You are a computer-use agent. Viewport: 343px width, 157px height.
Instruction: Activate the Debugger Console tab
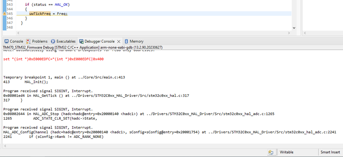point(97,41)
